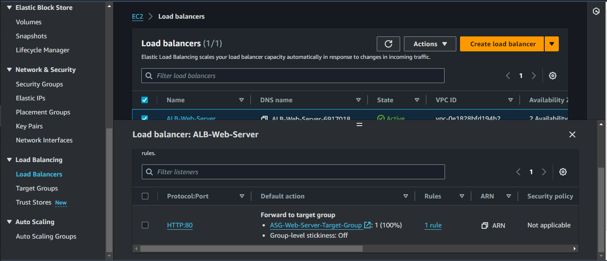Open Network Interfaces in sidebar

coord(44,140)
